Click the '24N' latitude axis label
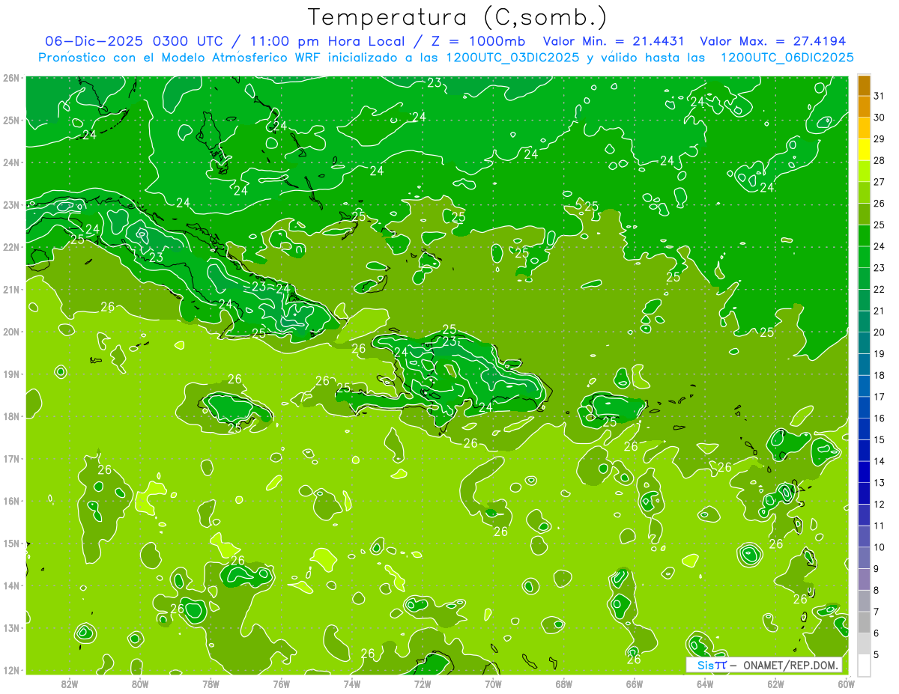 (x=11, y=162)
